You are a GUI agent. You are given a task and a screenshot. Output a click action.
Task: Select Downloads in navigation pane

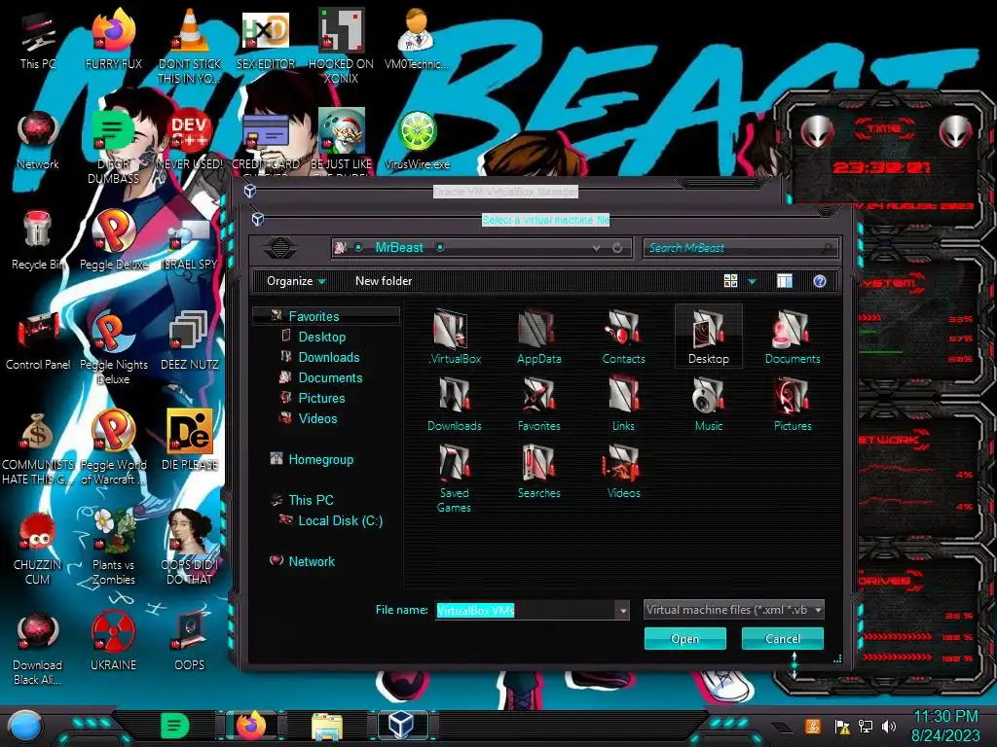tap(329, 357)
